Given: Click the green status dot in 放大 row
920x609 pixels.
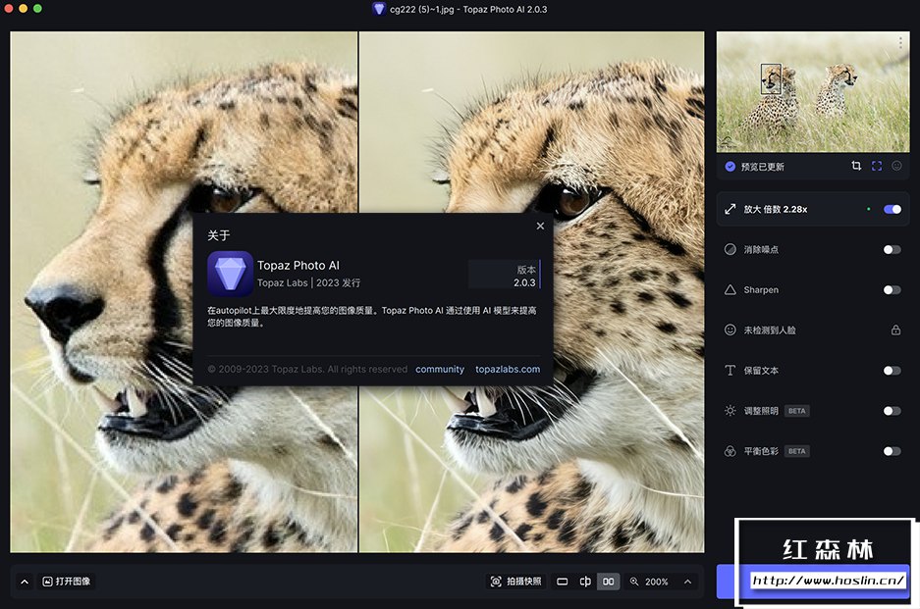Looking at the screenshot, I should click(x=868, y=209).
